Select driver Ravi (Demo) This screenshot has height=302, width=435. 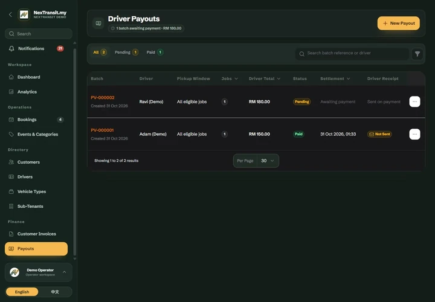point(151,102)
